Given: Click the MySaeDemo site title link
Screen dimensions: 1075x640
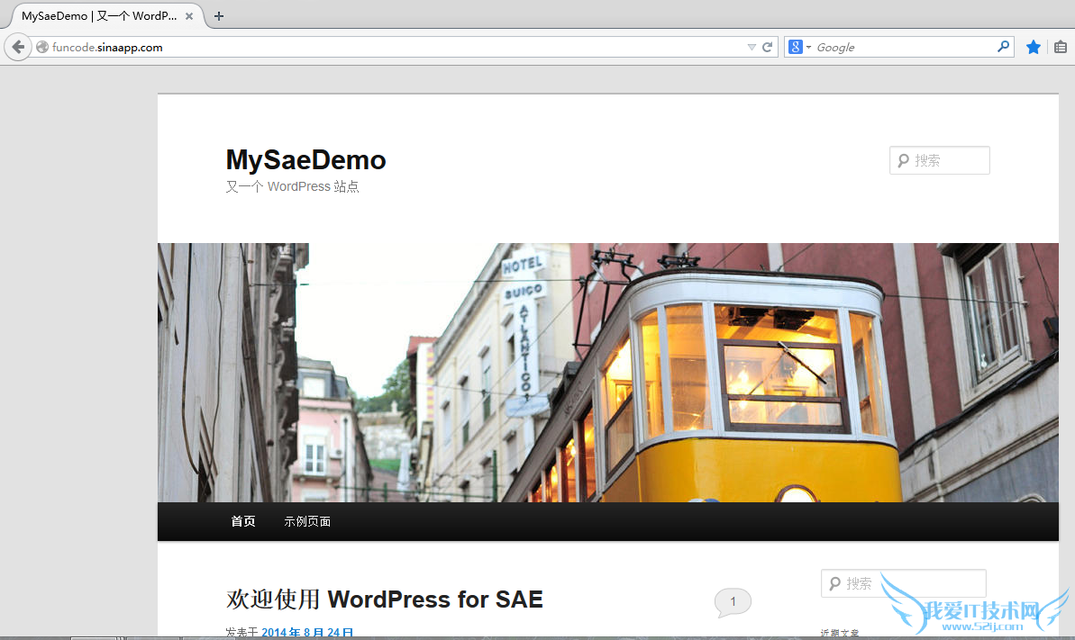Looking at the screenshot, I should coord(305,159).
